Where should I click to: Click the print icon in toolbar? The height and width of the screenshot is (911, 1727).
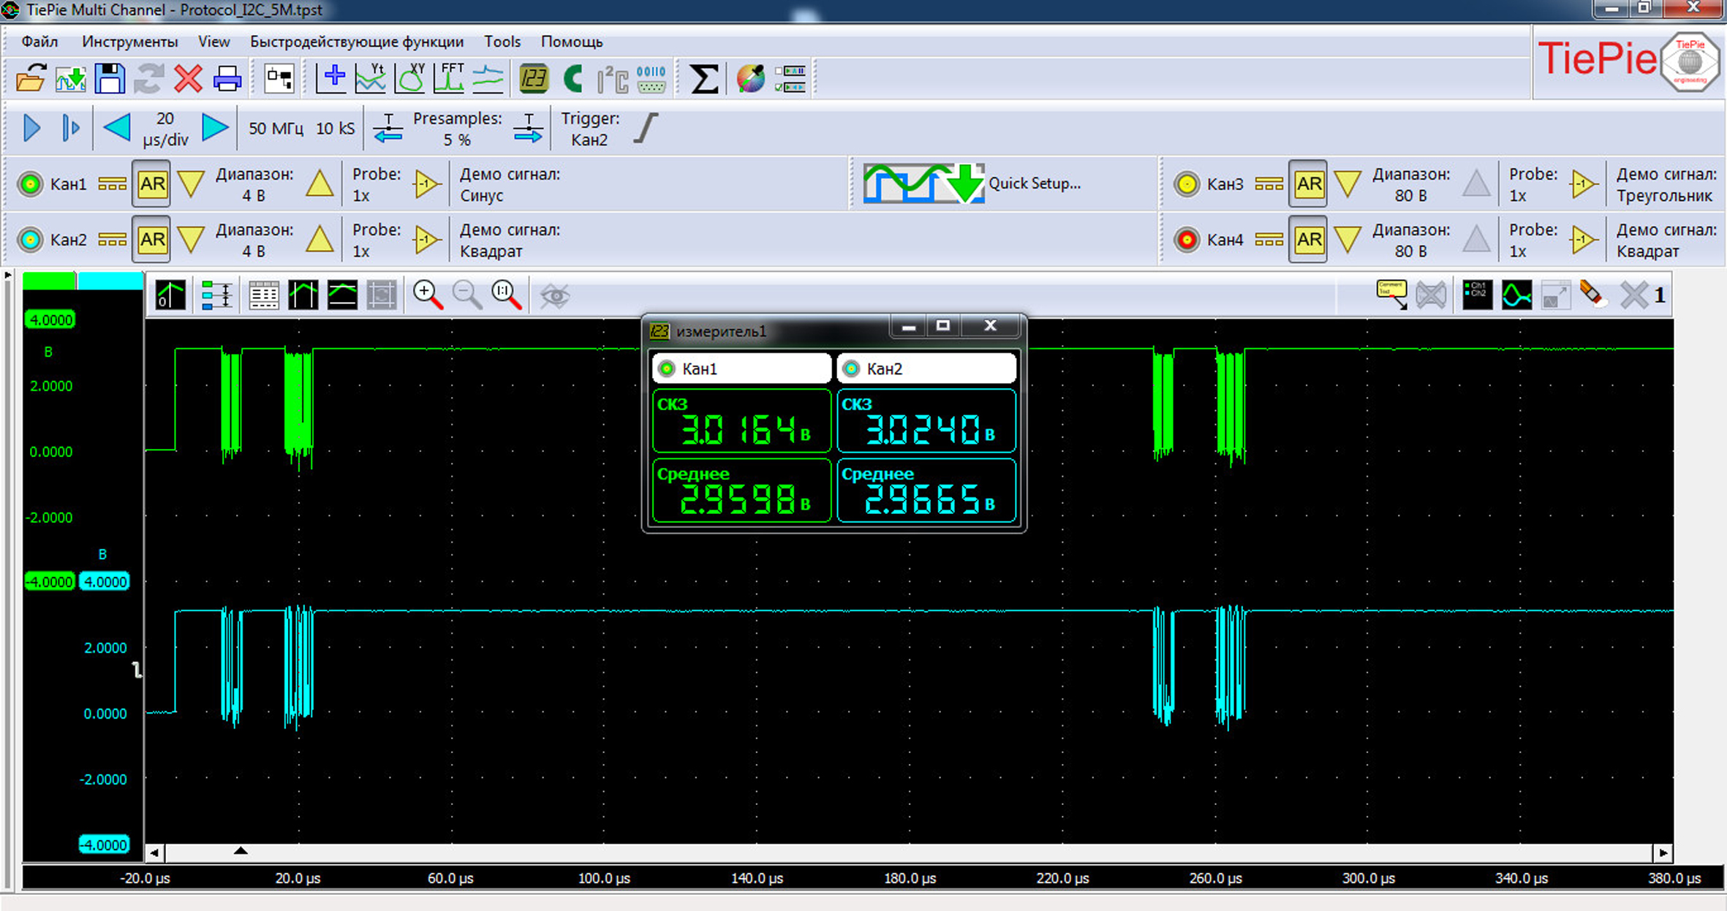pos(227,79)
